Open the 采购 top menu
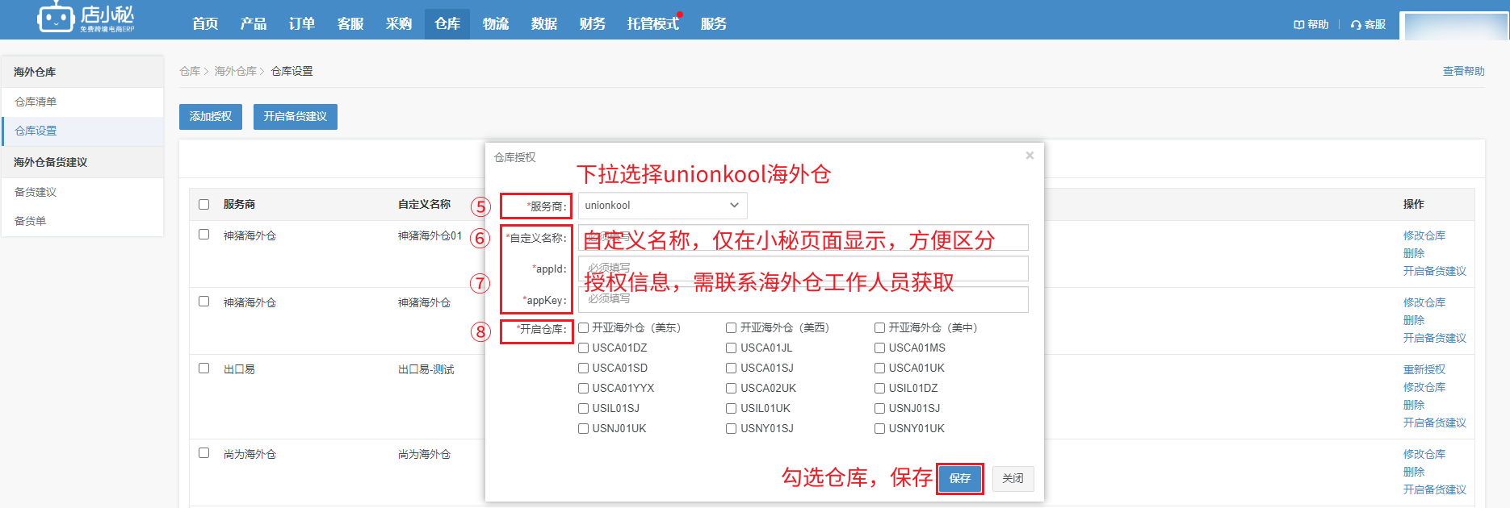 tap(399, 23)
